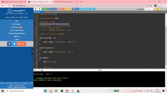Click Sign Up in the sidebar
The width and height of the screenshot is (167, 93).
point(17,36)
